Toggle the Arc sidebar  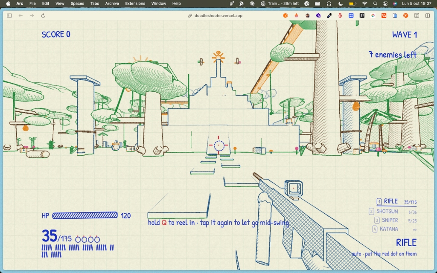[x=9, y=16]
